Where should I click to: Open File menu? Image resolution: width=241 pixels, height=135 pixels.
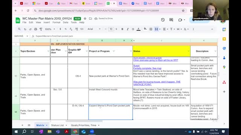click(24, 22)
